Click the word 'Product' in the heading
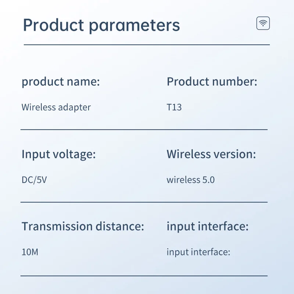This screenshot has height=294, width=294. (53, 25)
